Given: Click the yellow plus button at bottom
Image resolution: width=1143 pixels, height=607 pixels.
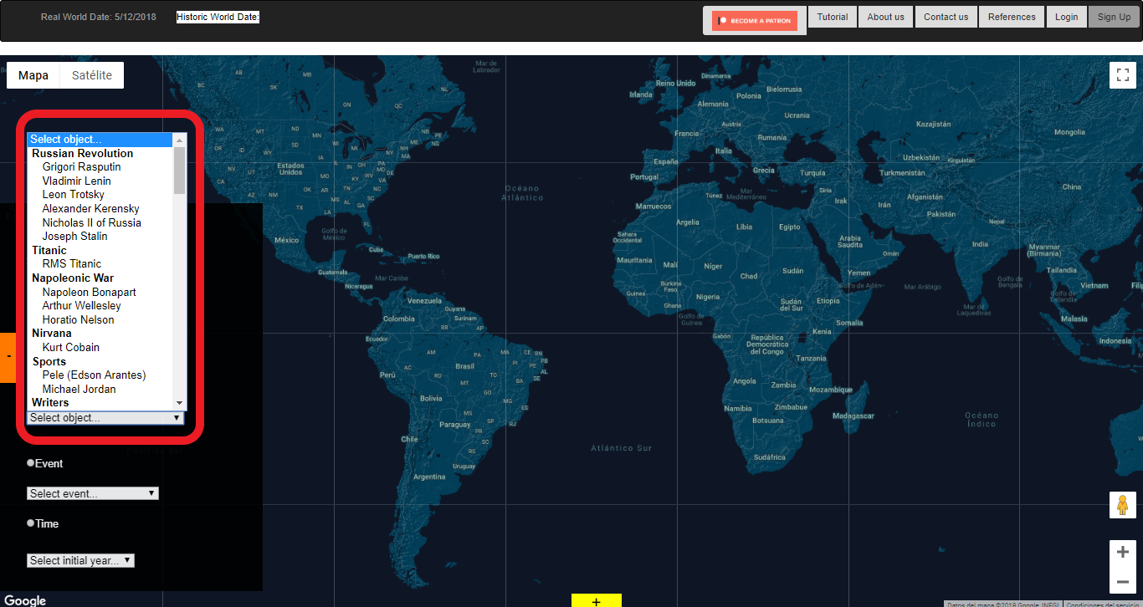Looking at the screenshot, I should [x=596, y=600].
